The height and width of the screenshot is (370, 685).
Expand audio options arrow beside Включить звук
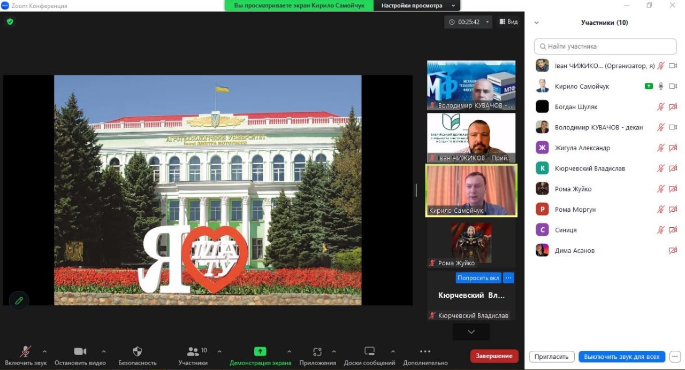[44, 352]
